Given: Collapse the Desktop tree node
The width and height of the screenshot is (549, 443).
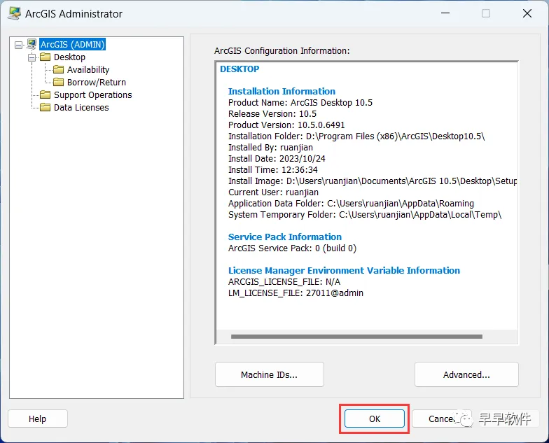Looking at the screenshot, I should coord(32,57).
